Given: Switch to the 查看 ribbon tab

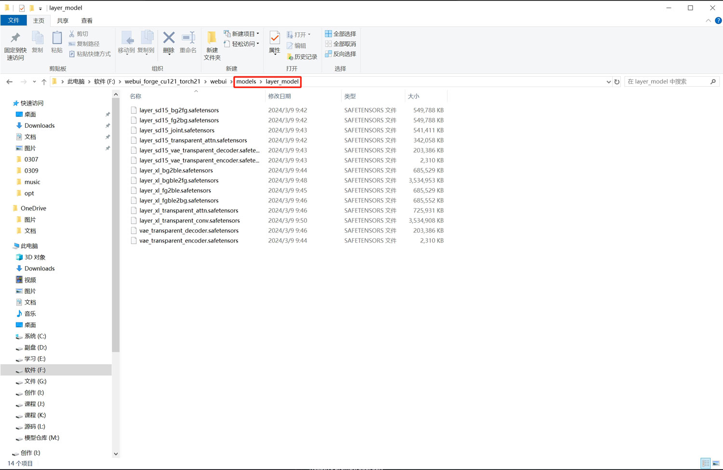Looking at the screenshot, I should pyautogui.click(x=87, y=21).
